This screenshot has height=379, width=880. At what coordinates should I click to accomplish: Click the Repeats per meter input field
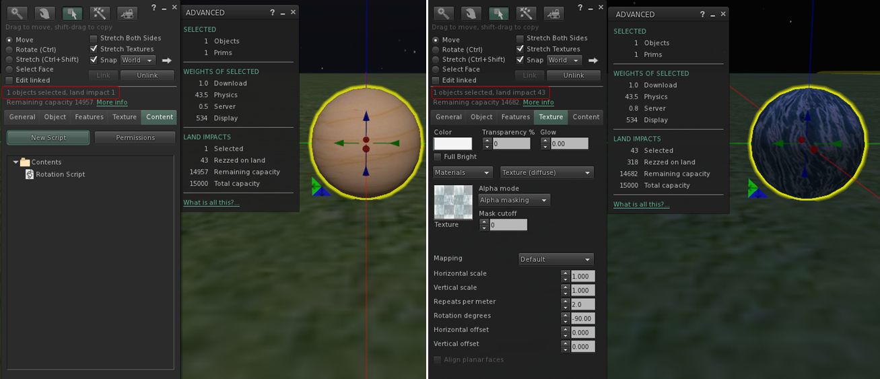[582, 304]
